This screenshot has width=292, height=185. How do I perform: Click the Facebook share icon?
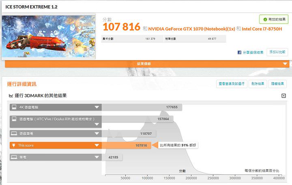[x=240, y=53]
